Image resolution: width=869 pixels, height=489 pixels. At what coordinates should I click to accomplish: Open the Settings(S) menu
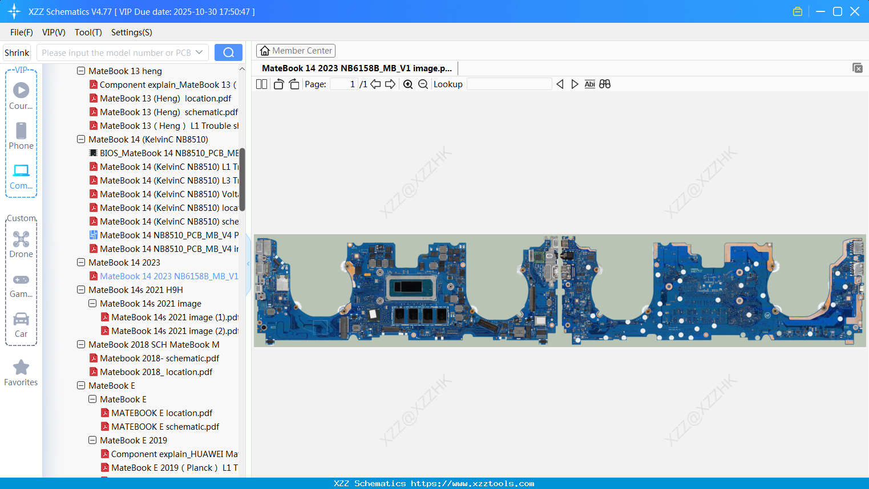tap(132, 32)
